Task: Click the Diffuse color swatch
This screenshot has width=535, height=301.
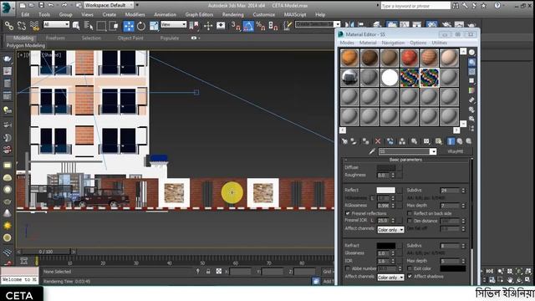Action: point(386,167)
